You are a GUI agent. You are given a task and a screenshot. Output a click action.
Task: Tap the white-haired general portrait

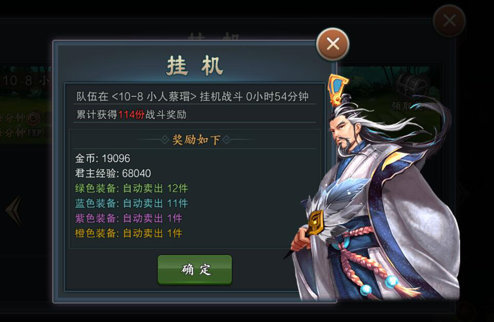coord(375,189)
